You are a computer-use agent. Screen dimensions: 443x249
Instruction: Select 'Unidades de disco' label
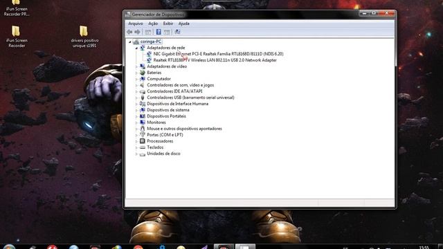point(163,154)
